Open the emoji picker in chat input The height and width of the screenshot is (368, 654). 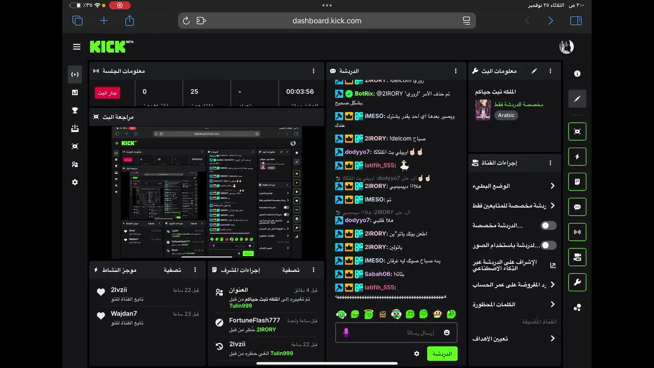coord(447,333)
